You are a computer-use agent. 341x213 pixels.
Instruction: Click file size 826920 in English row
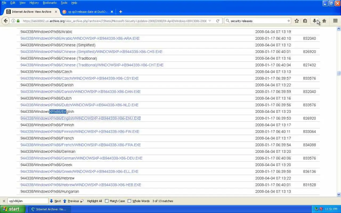coord(309,118)
